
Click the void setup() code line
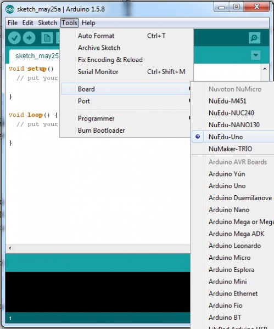31,69
